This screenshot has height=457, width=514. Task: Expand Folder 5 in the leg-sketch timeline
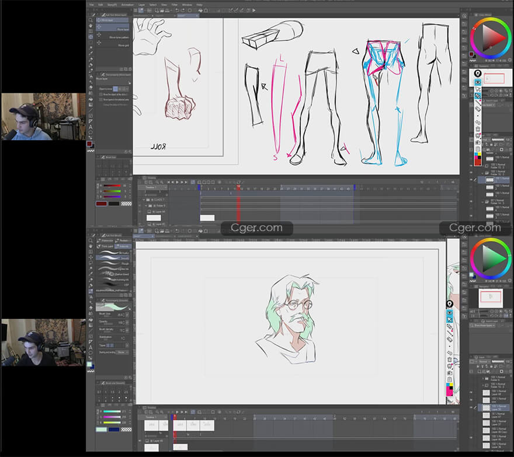coord(145,205)
